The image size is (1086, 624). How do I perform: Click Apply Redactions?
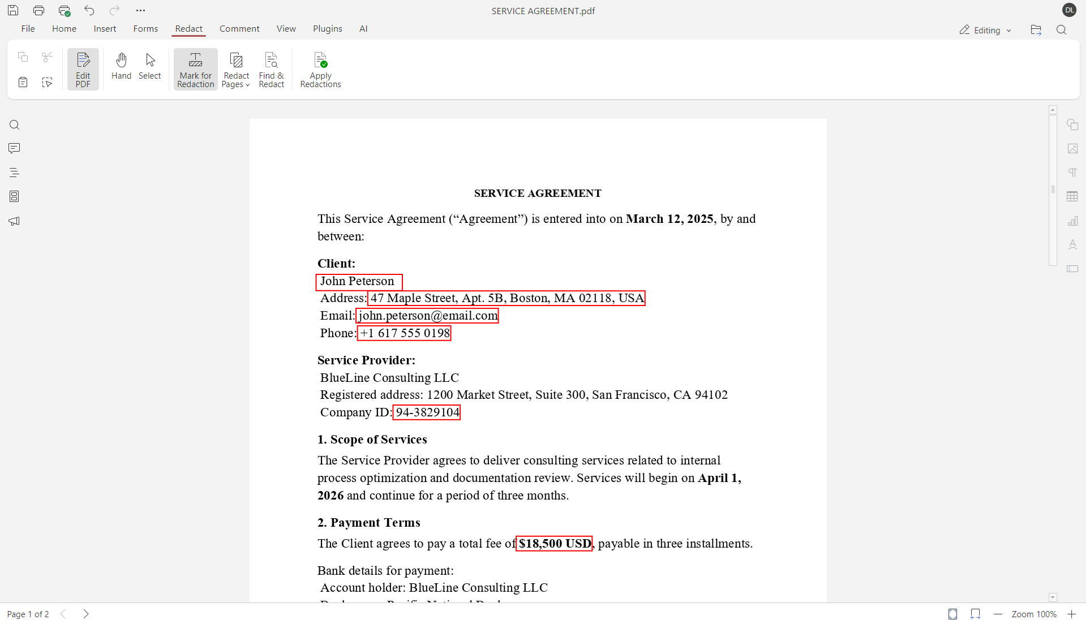tap(320, 68)
